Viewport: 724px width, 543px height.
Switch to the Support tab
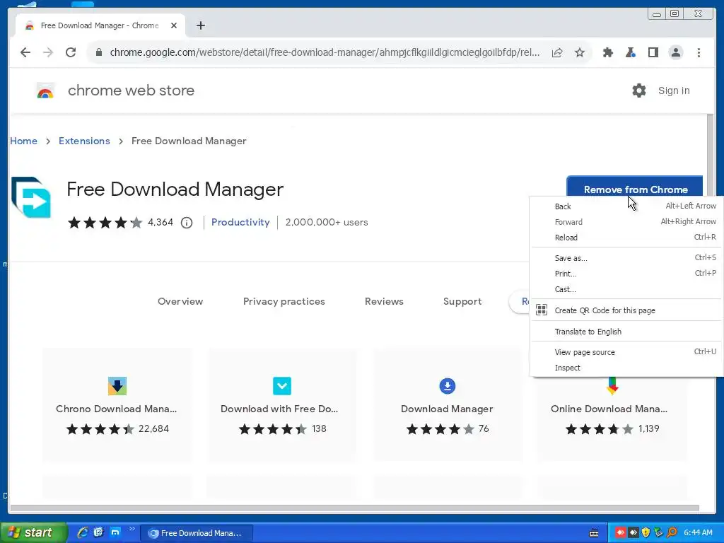(x=462, y=301)
